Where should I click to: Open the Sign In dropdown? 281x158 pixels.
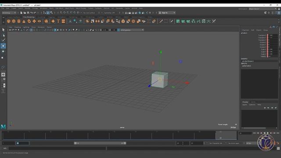click(x=167, y=13)
